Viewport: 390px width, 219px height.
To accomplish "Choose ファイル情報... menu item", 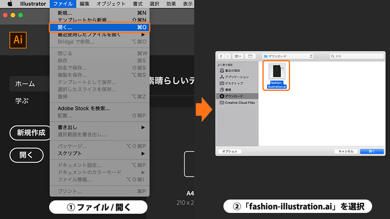I will click(100, 180).
